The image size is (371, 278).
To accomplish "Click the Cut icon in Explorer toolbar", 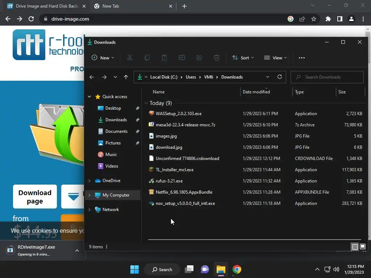I will (x=130, y=58).
